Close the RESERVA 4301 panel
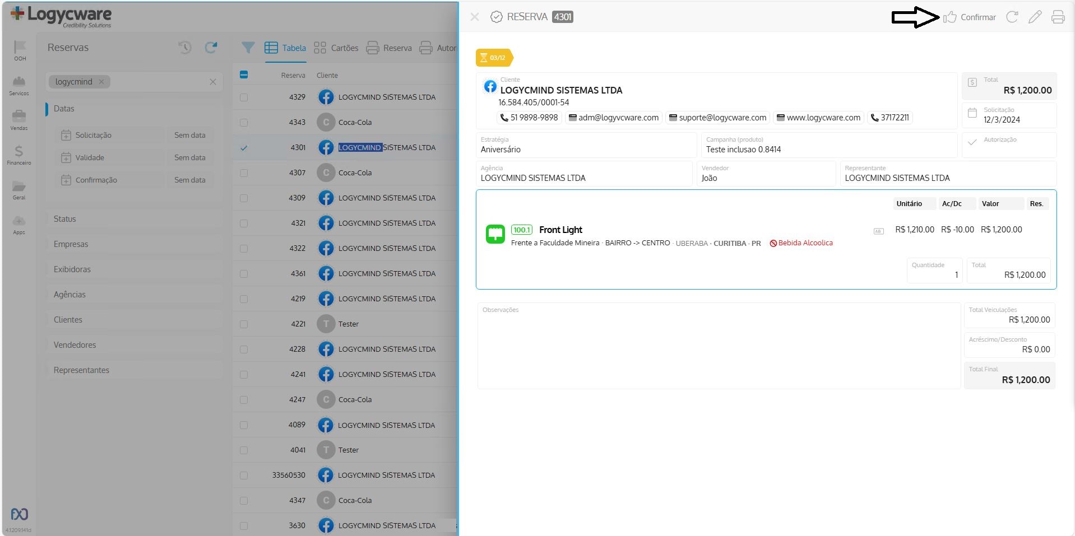Viewport: 1075px width, 536px height. pyautogui.click(x=475, y=17)
